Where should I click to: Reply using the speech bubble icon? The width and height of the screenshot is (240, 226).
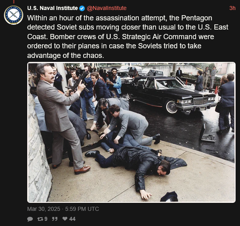point(30,219)
